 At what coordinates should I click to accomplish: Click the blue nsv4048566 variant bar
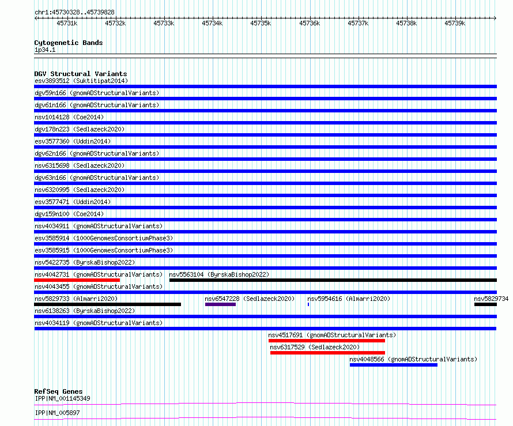(394, 365)
